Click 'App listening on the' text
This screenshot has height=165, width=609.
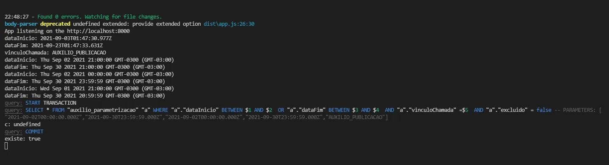pyautogui.click(x=34, y=31)
